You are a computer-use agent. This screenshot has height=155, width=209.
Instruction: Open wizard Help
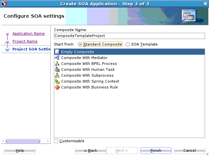tap(20, 150)
